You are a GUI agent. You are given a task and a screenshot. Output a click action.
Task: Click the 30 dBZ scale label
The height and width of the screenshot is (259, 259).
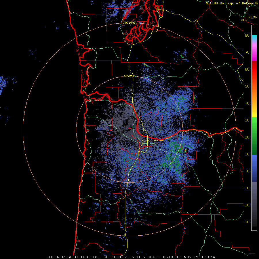point(247,120)
